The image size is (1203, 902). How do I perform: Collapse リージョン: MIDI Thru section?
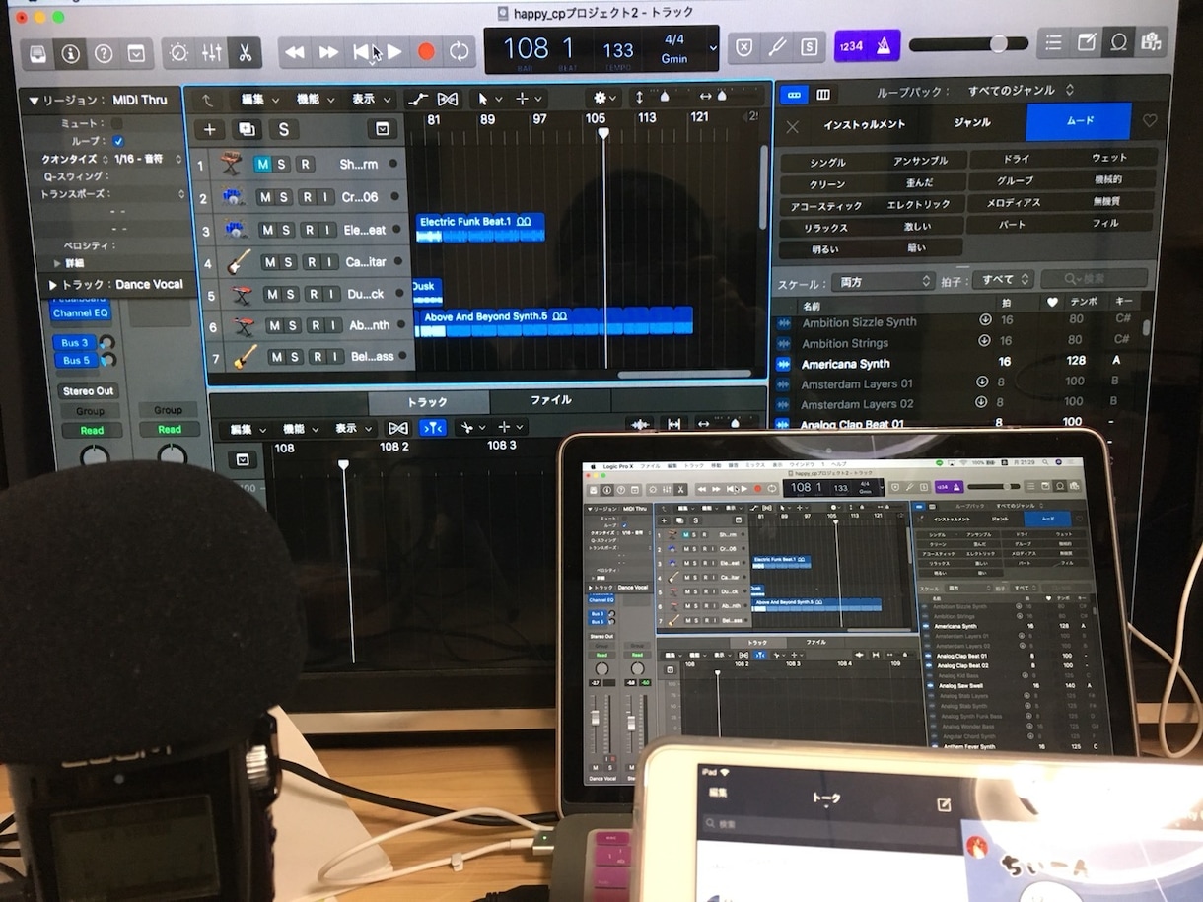point(34,101)
